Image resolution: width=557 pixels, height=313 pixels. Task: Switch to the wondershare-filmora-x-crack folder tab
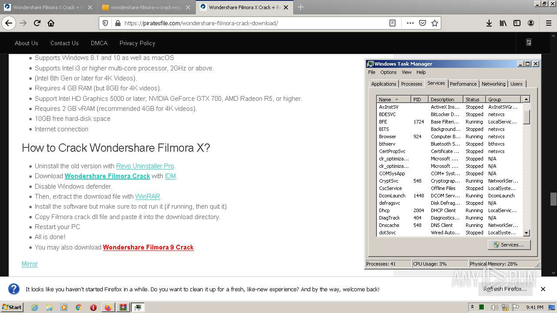click(146, 7)
